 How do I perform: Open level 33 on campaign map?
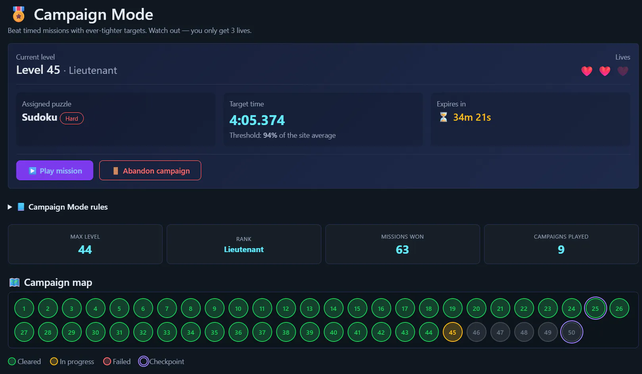[x=167, y=332]
